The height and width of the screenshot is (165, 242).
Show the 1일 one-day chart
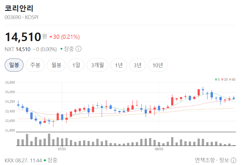click(76, 65)
